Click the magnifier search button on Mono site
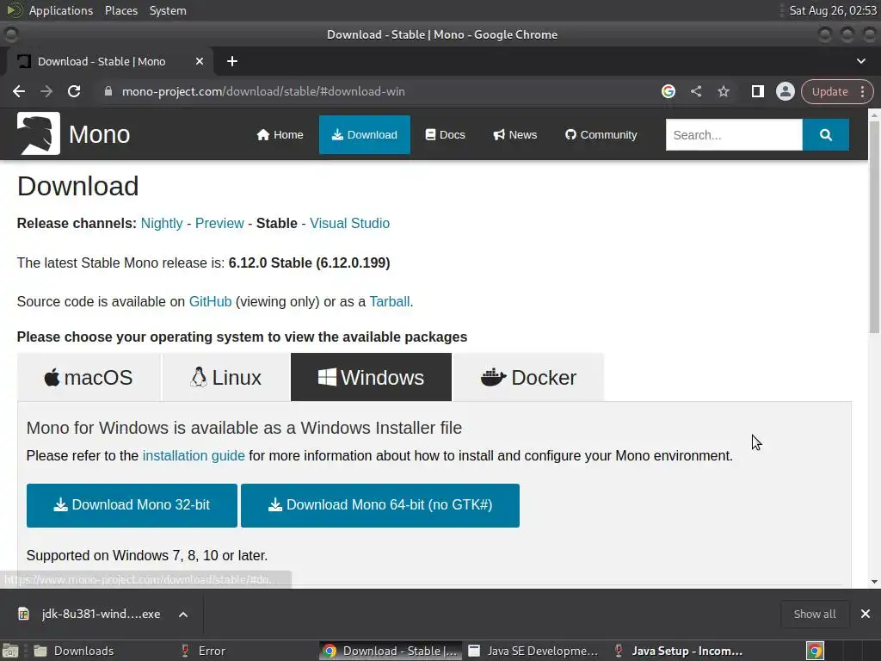This screenshot has width=881, height=661. 825,134
